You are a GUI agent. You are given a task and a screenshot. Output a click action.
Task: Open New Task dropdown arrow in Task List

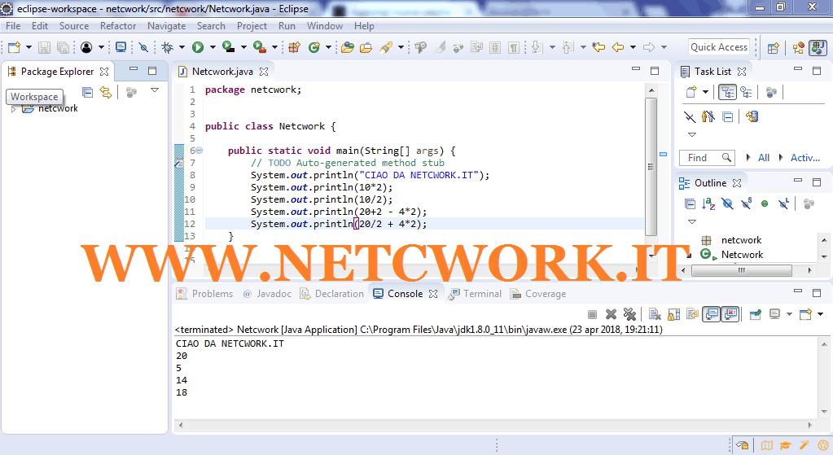(x=705, y=92)
